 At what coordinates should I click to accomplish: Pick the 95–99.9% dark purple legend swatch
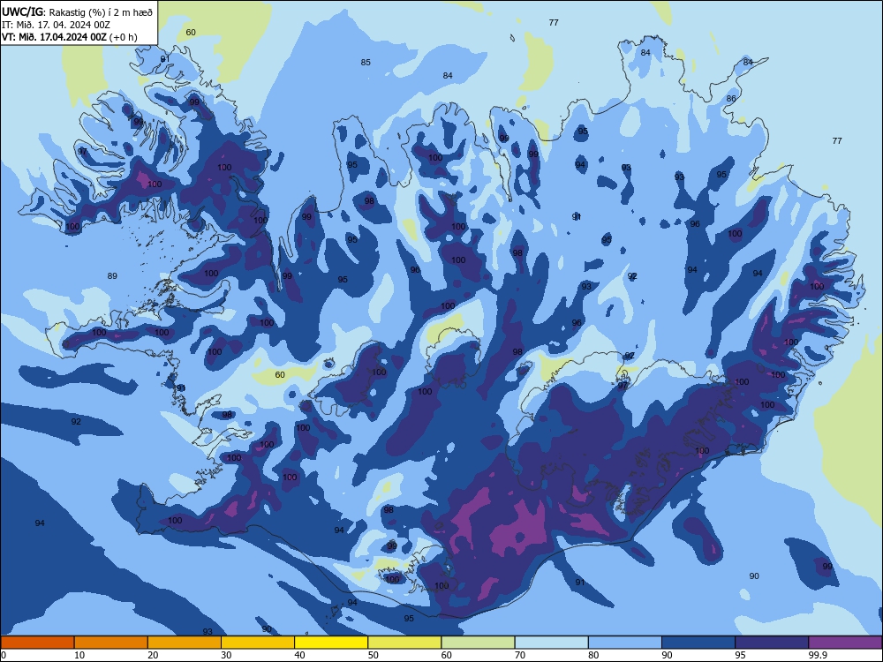point(772,643)
